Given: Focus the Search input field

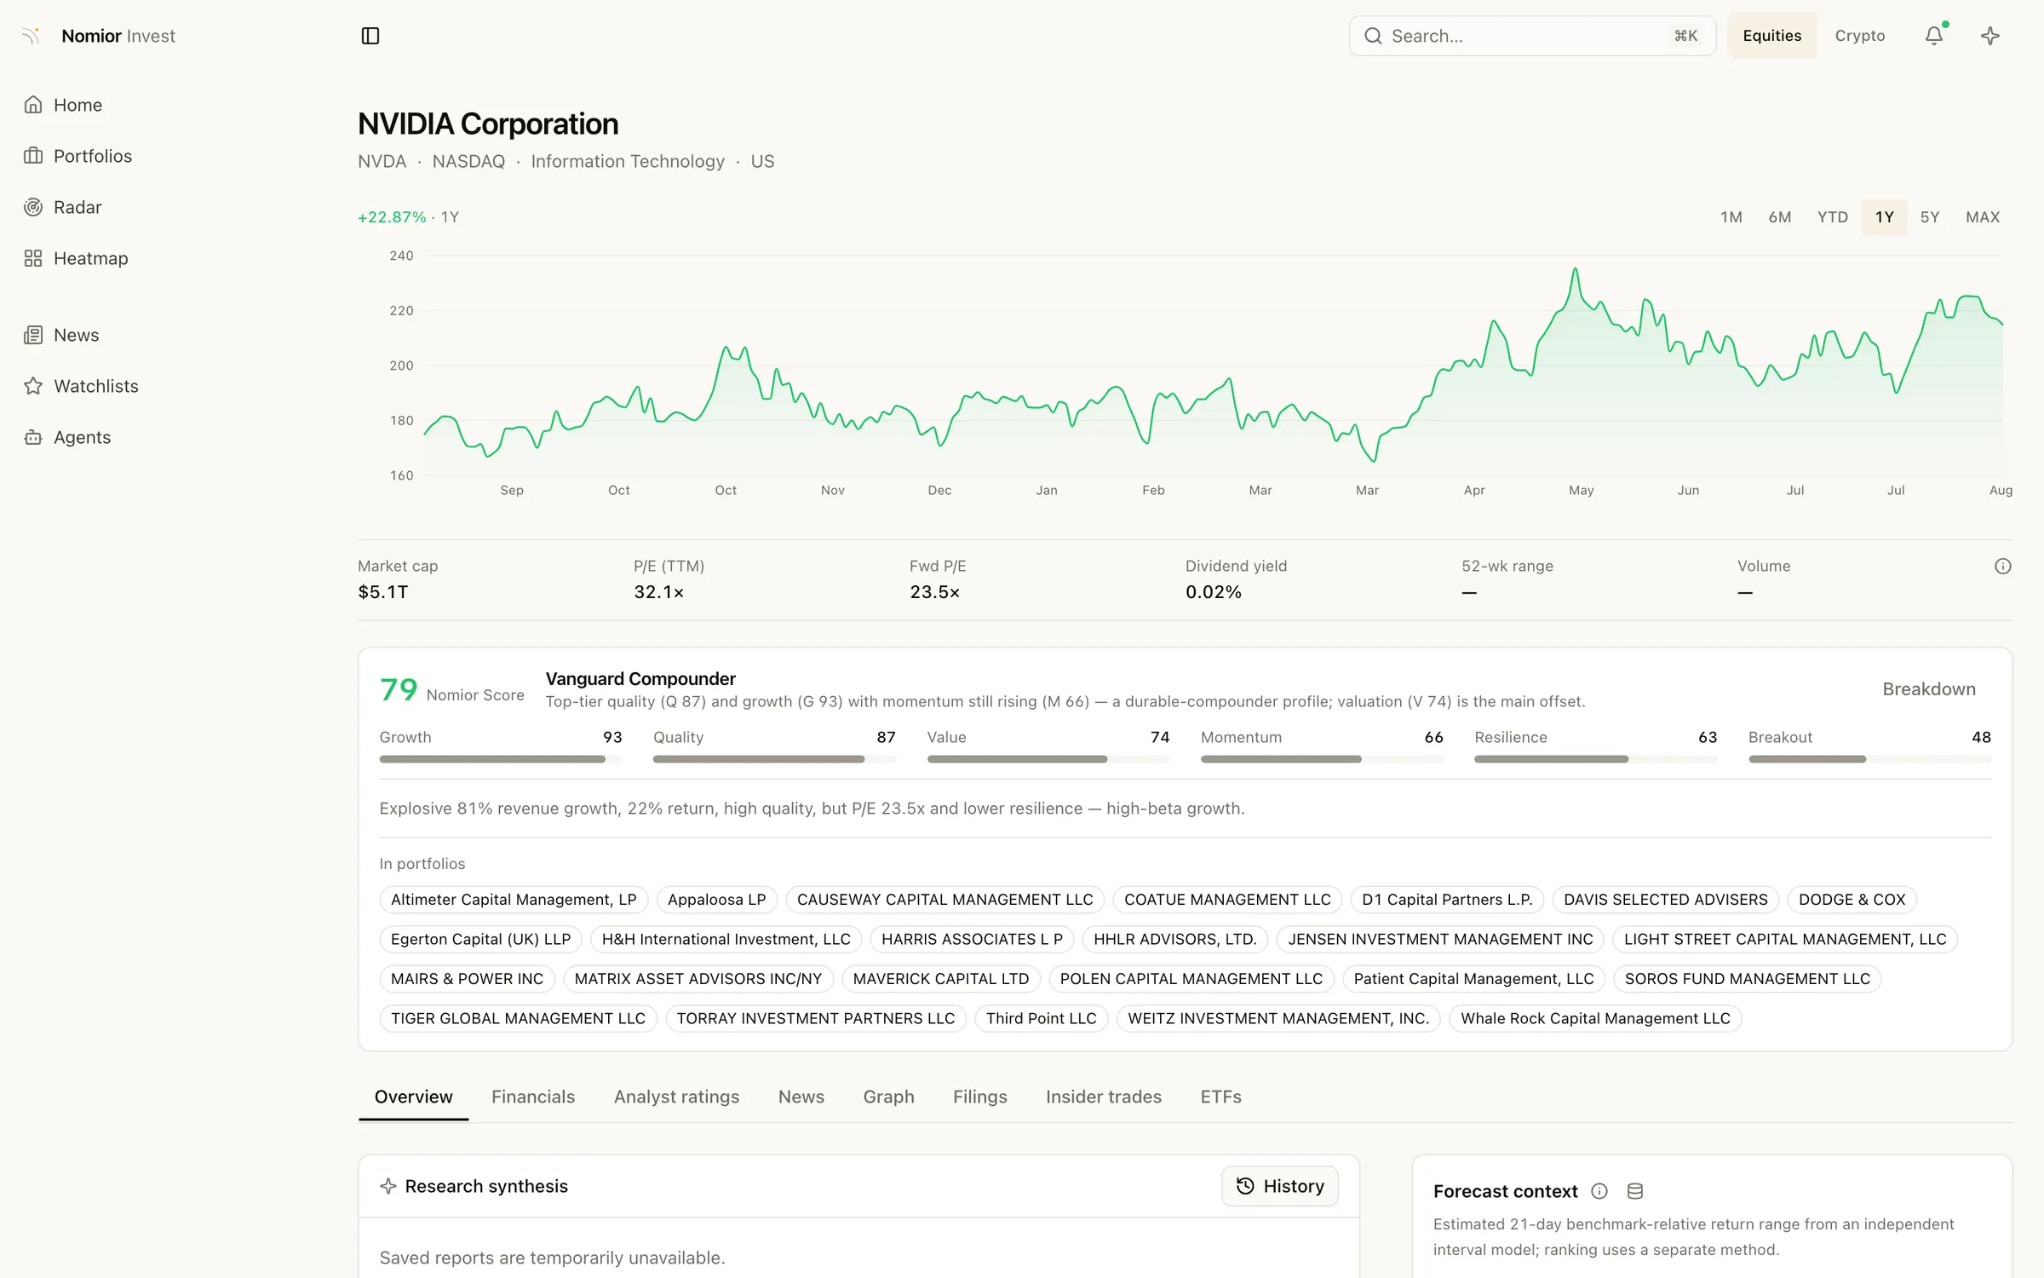Looking at the screenshot, I should point(1532,36).
